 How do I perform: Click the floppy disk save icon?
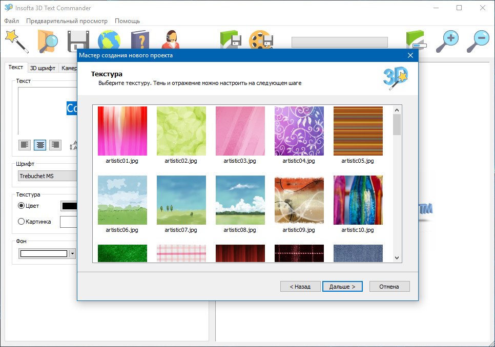(78, 41)
